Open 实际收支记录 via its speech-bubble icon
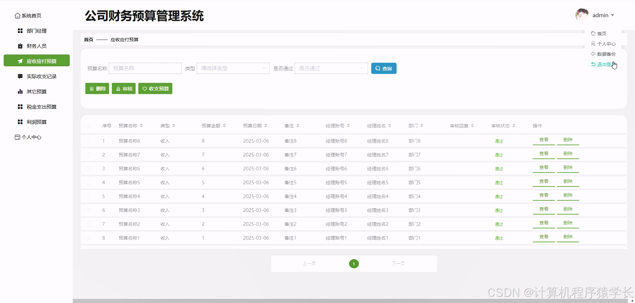The height and width of the screenshot is (303, 635). (20, 76)
